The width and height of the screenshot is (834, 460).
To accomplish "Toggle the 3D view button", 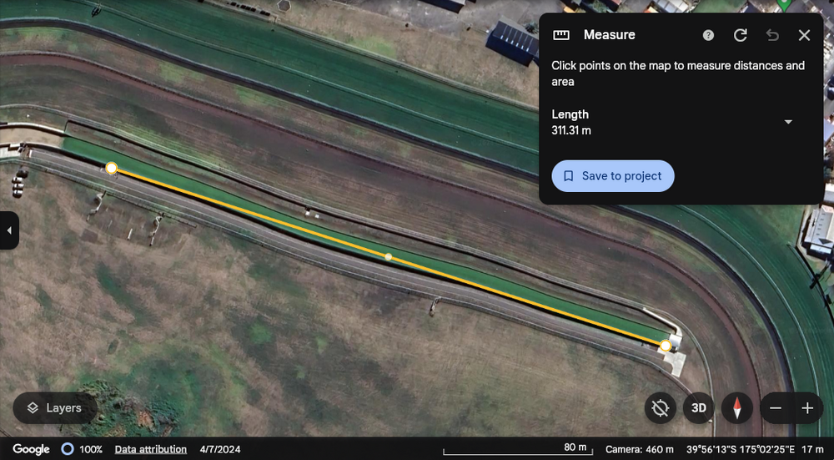I will pos(699,408).
